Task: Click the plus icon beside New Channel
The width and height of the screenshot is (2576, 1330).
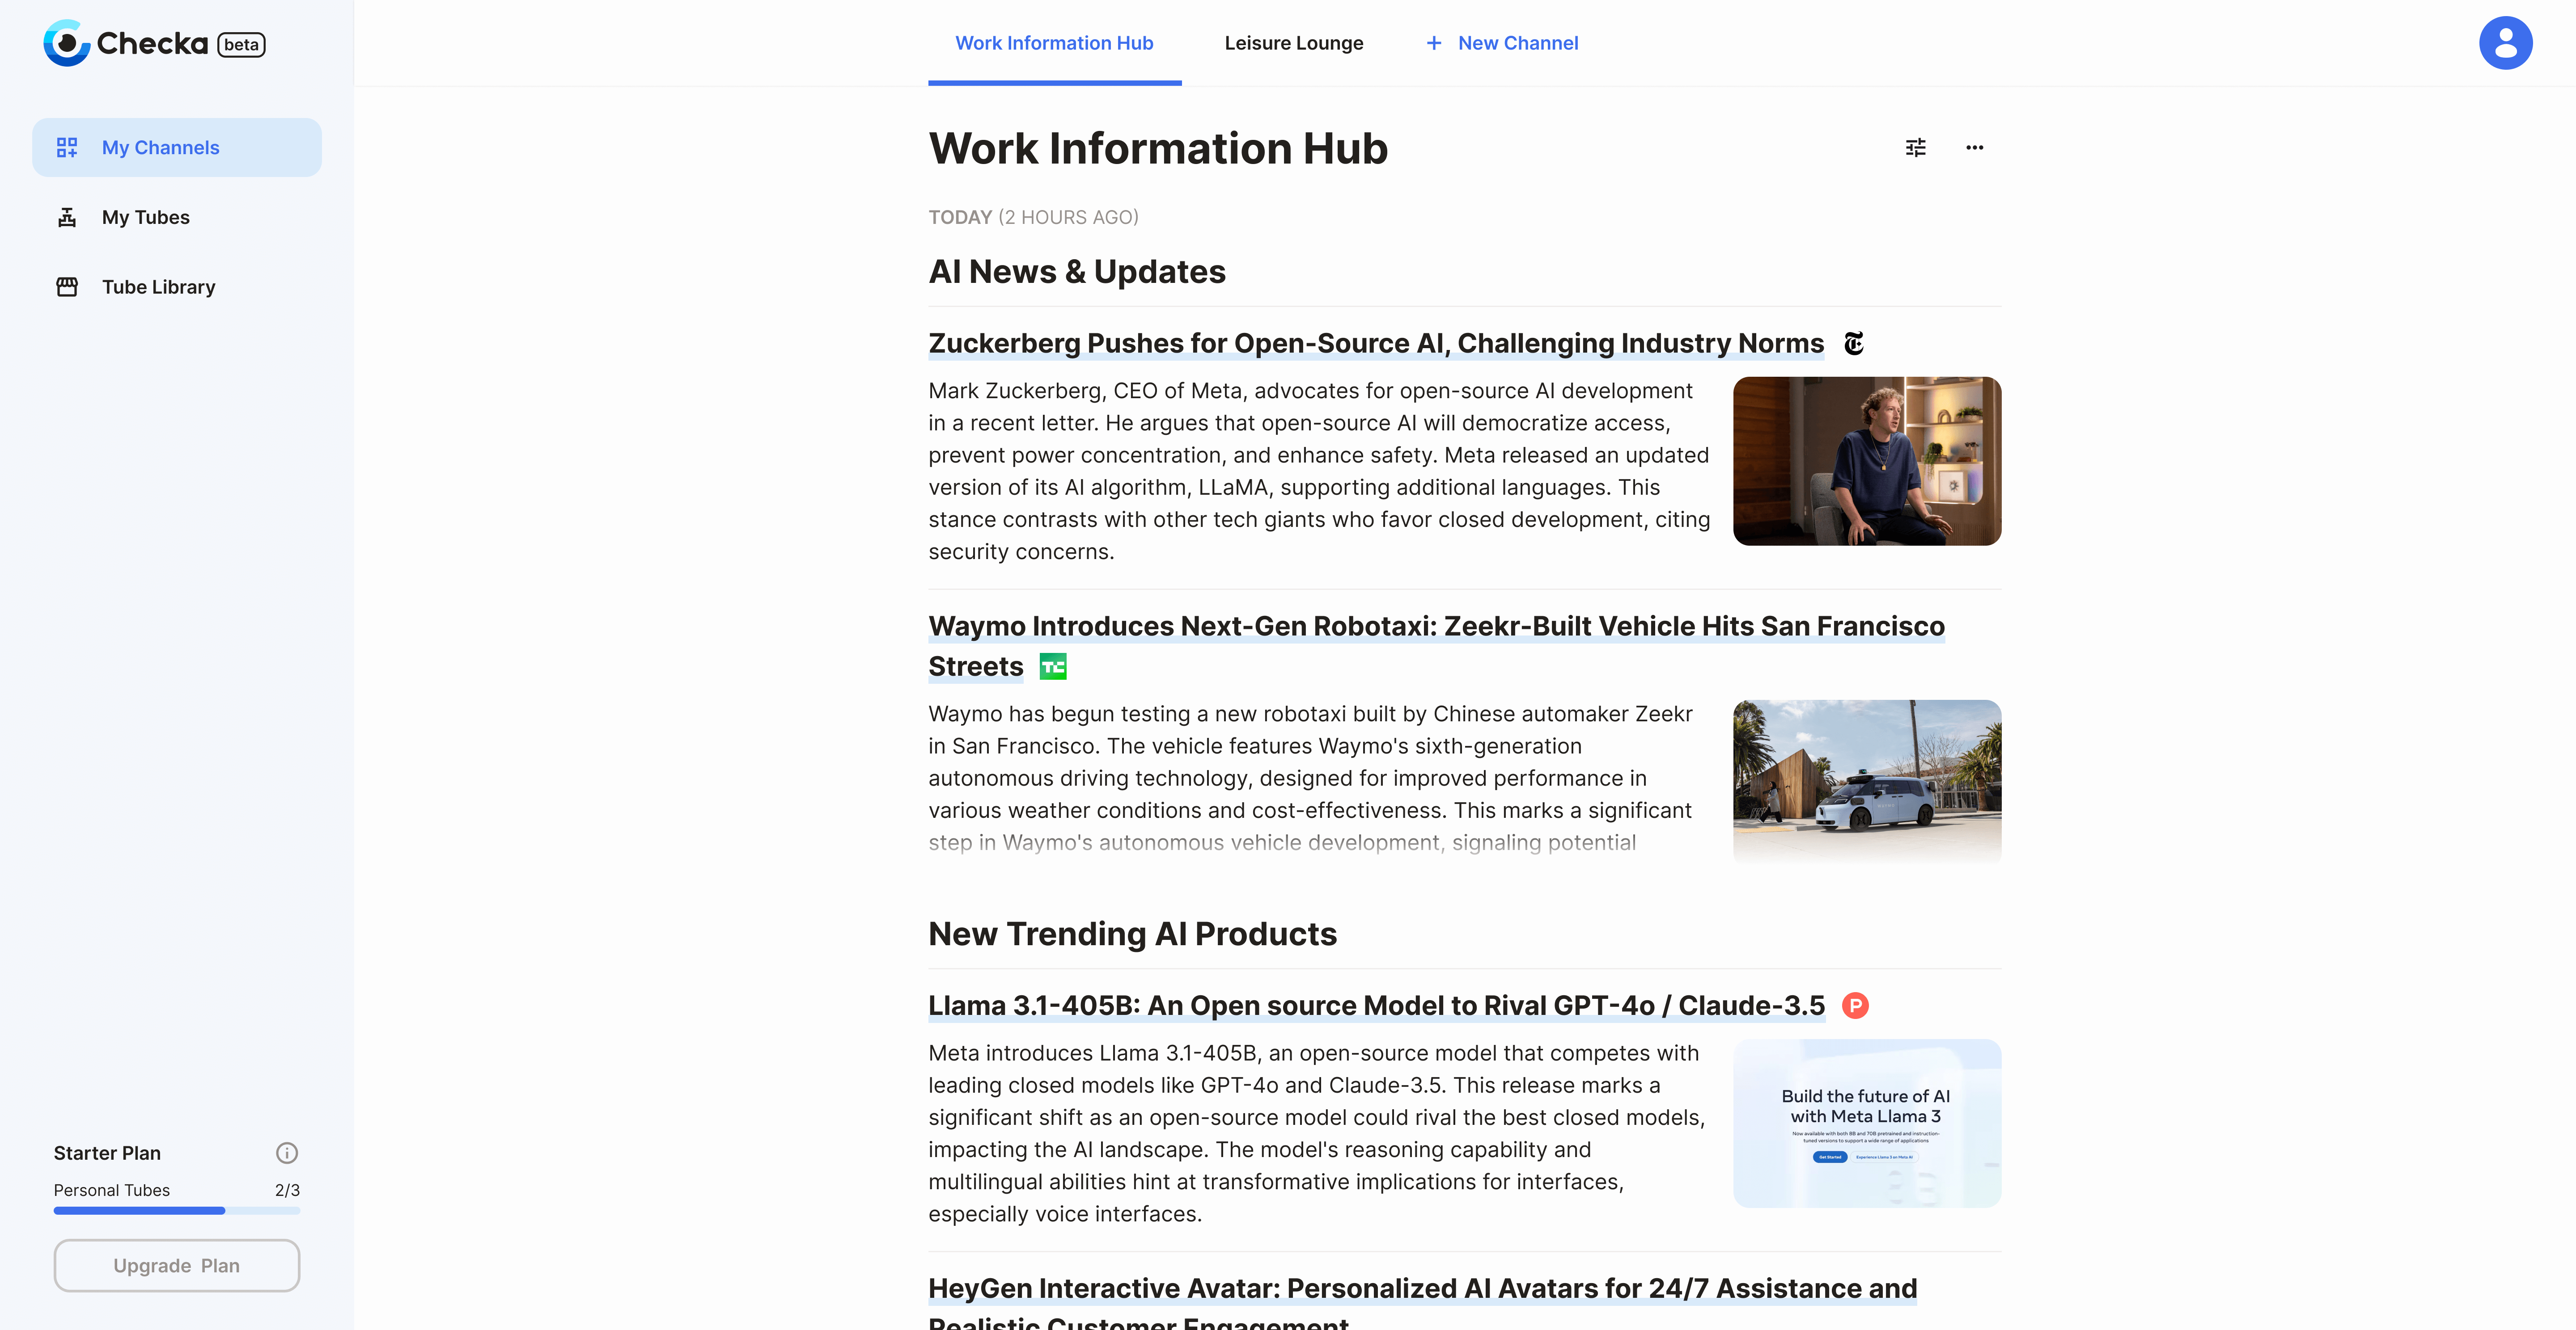Action: 1433,43
